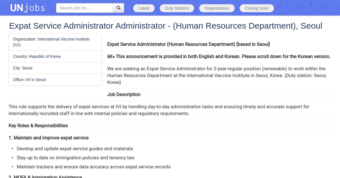View Closing Soon jobs
Screen dimensions: 340x178
(257, 8)
